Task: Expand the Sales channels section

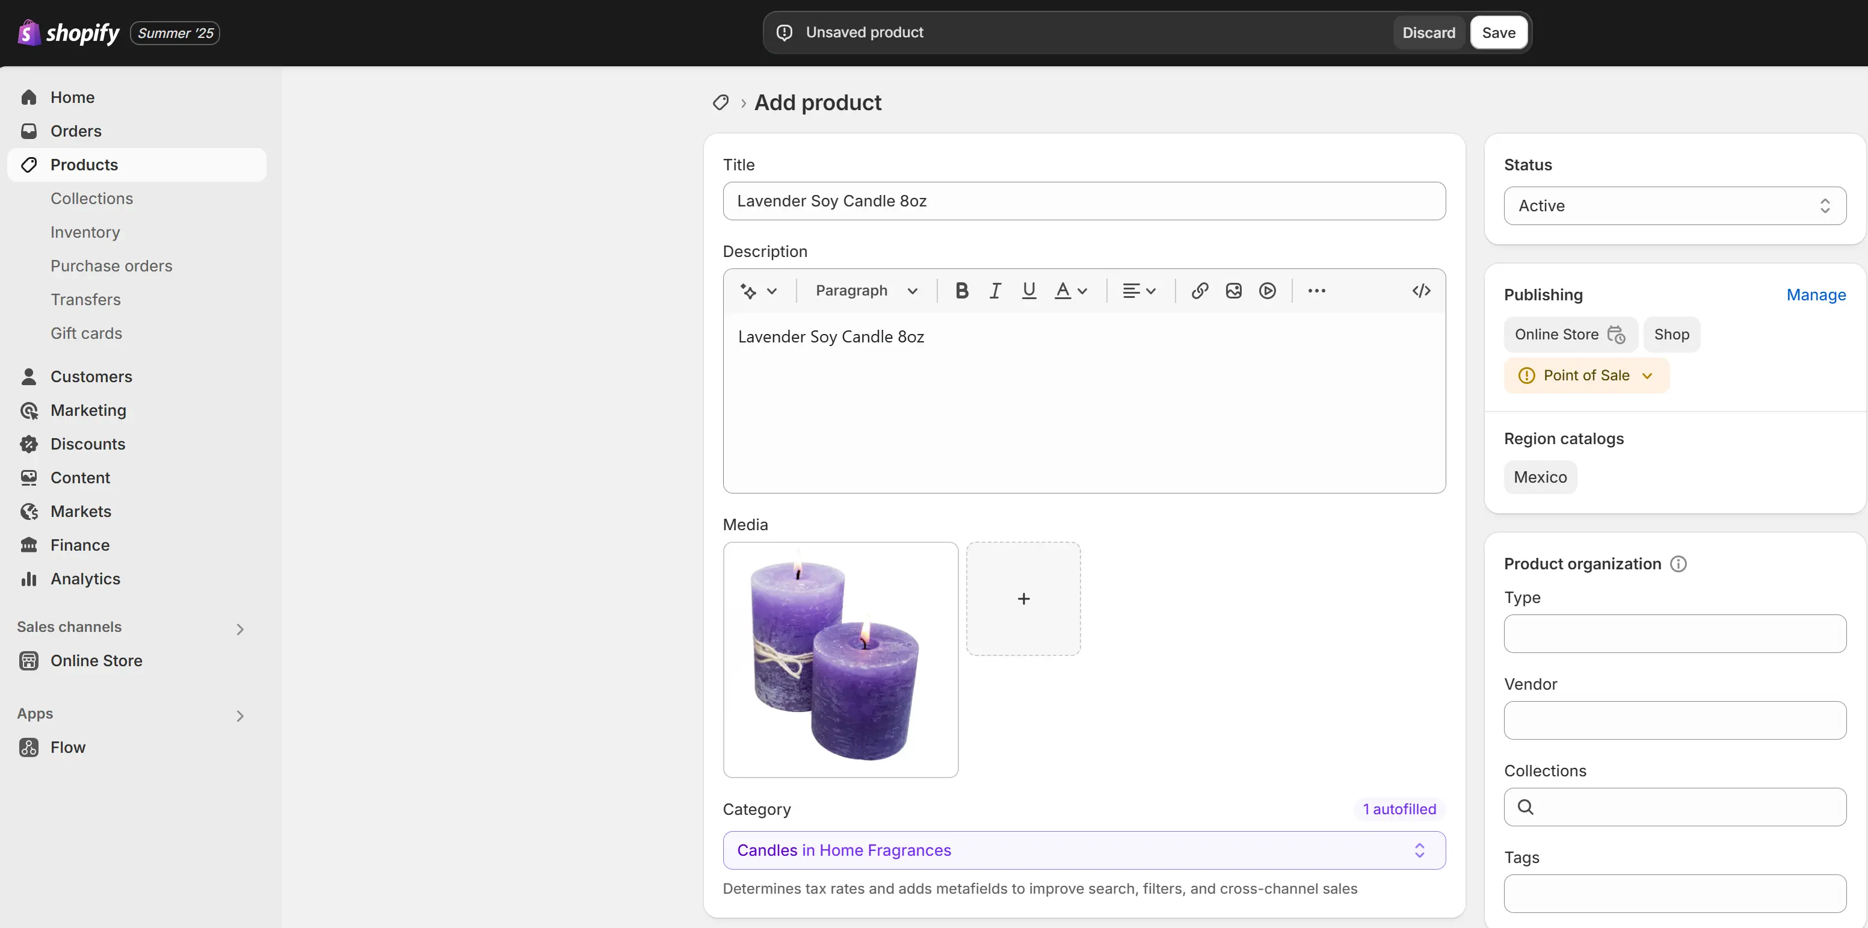Action: [x=240, y=628]
